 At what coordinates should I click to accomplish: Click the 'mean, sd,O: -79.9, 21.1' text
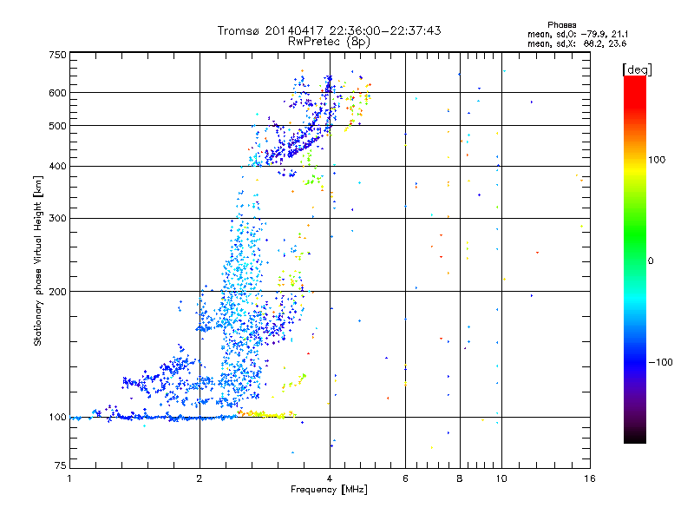(x=578, y=34)
